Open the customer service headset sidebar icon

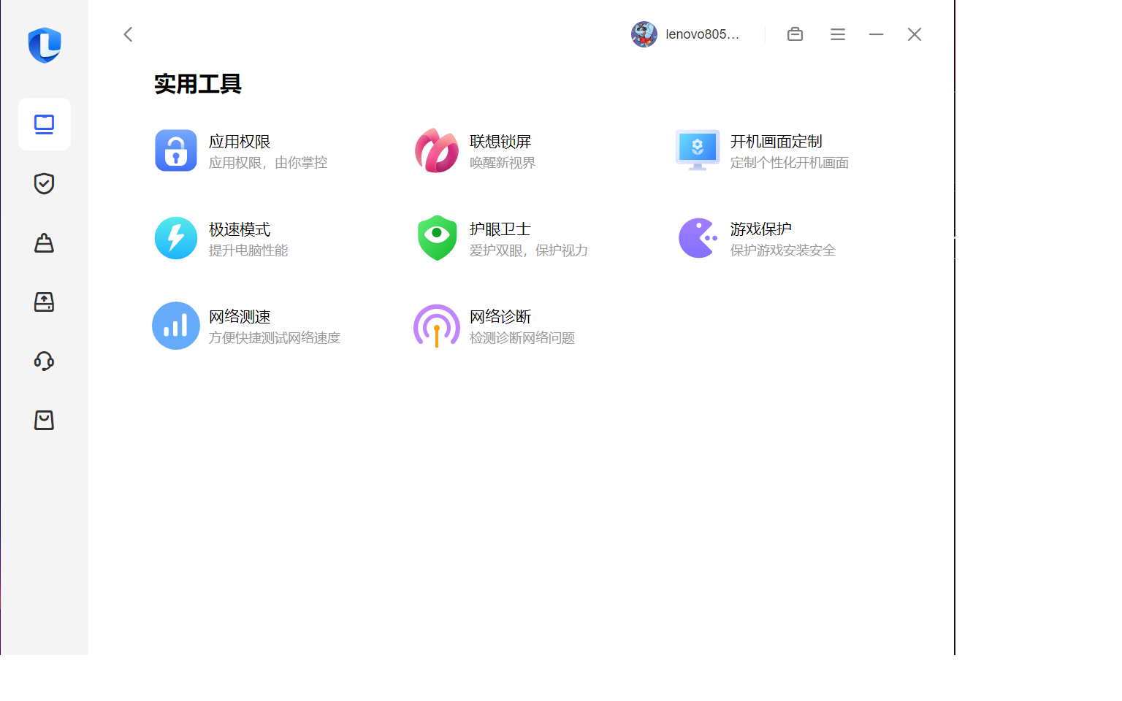tap(45, 361)
